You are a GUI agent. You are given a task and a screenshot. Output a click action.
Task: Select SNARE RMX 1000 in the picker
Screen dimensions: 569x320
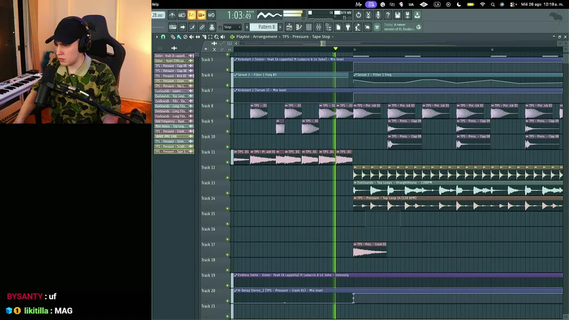(x=174, y=136)
